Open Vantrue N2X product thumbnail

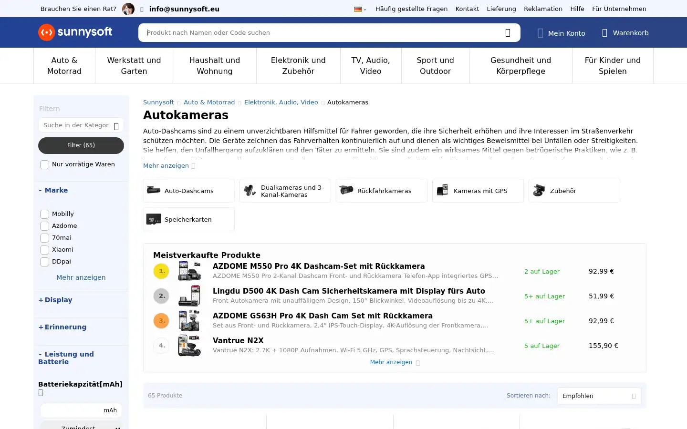[x=189, y=345]
